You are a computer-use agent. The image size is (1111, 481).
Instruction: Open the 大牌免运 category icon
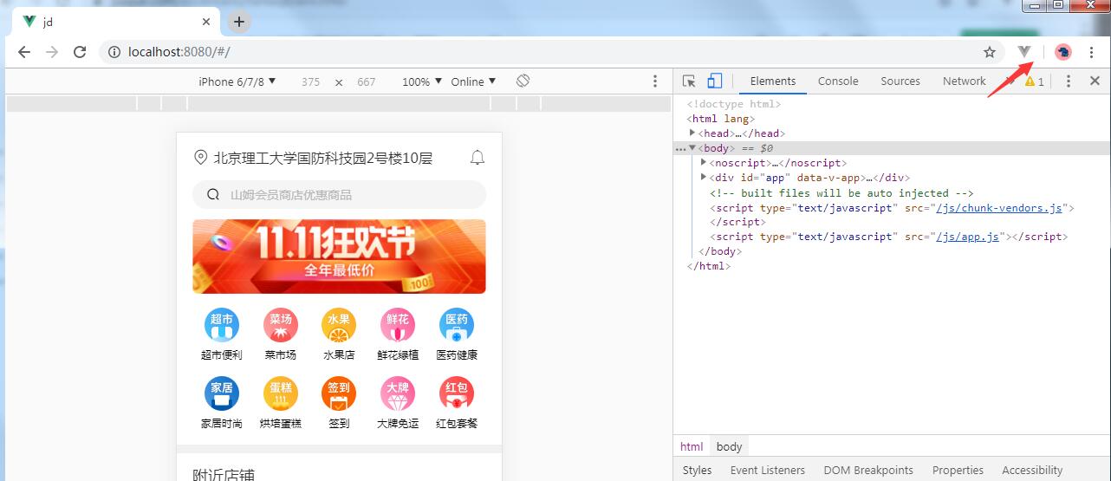point(398,393)
